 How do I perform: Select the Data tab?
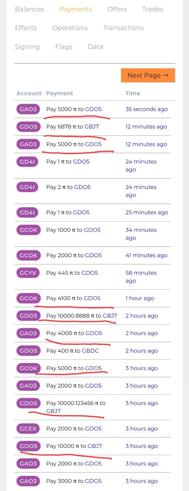[x=95, y=46]
